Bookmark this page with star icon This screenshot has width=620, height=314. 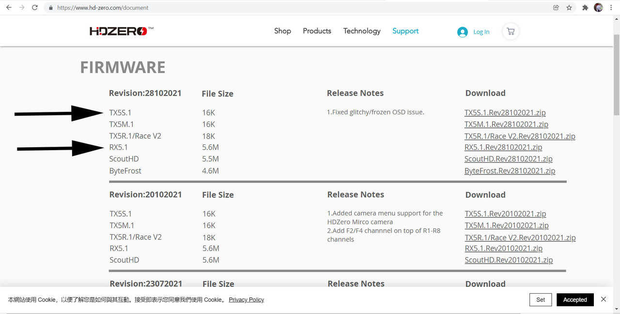(x=569, y=8)
